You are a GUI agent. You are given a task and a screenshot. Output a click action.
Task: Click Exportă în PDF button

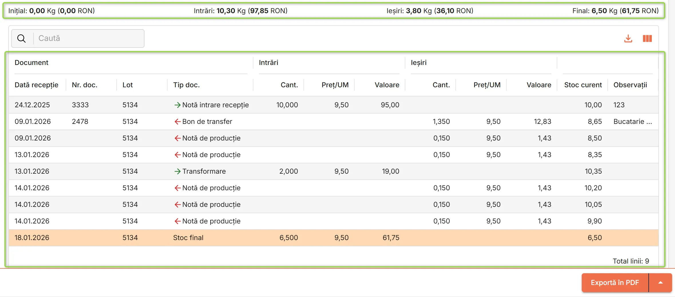coord(615,283)
